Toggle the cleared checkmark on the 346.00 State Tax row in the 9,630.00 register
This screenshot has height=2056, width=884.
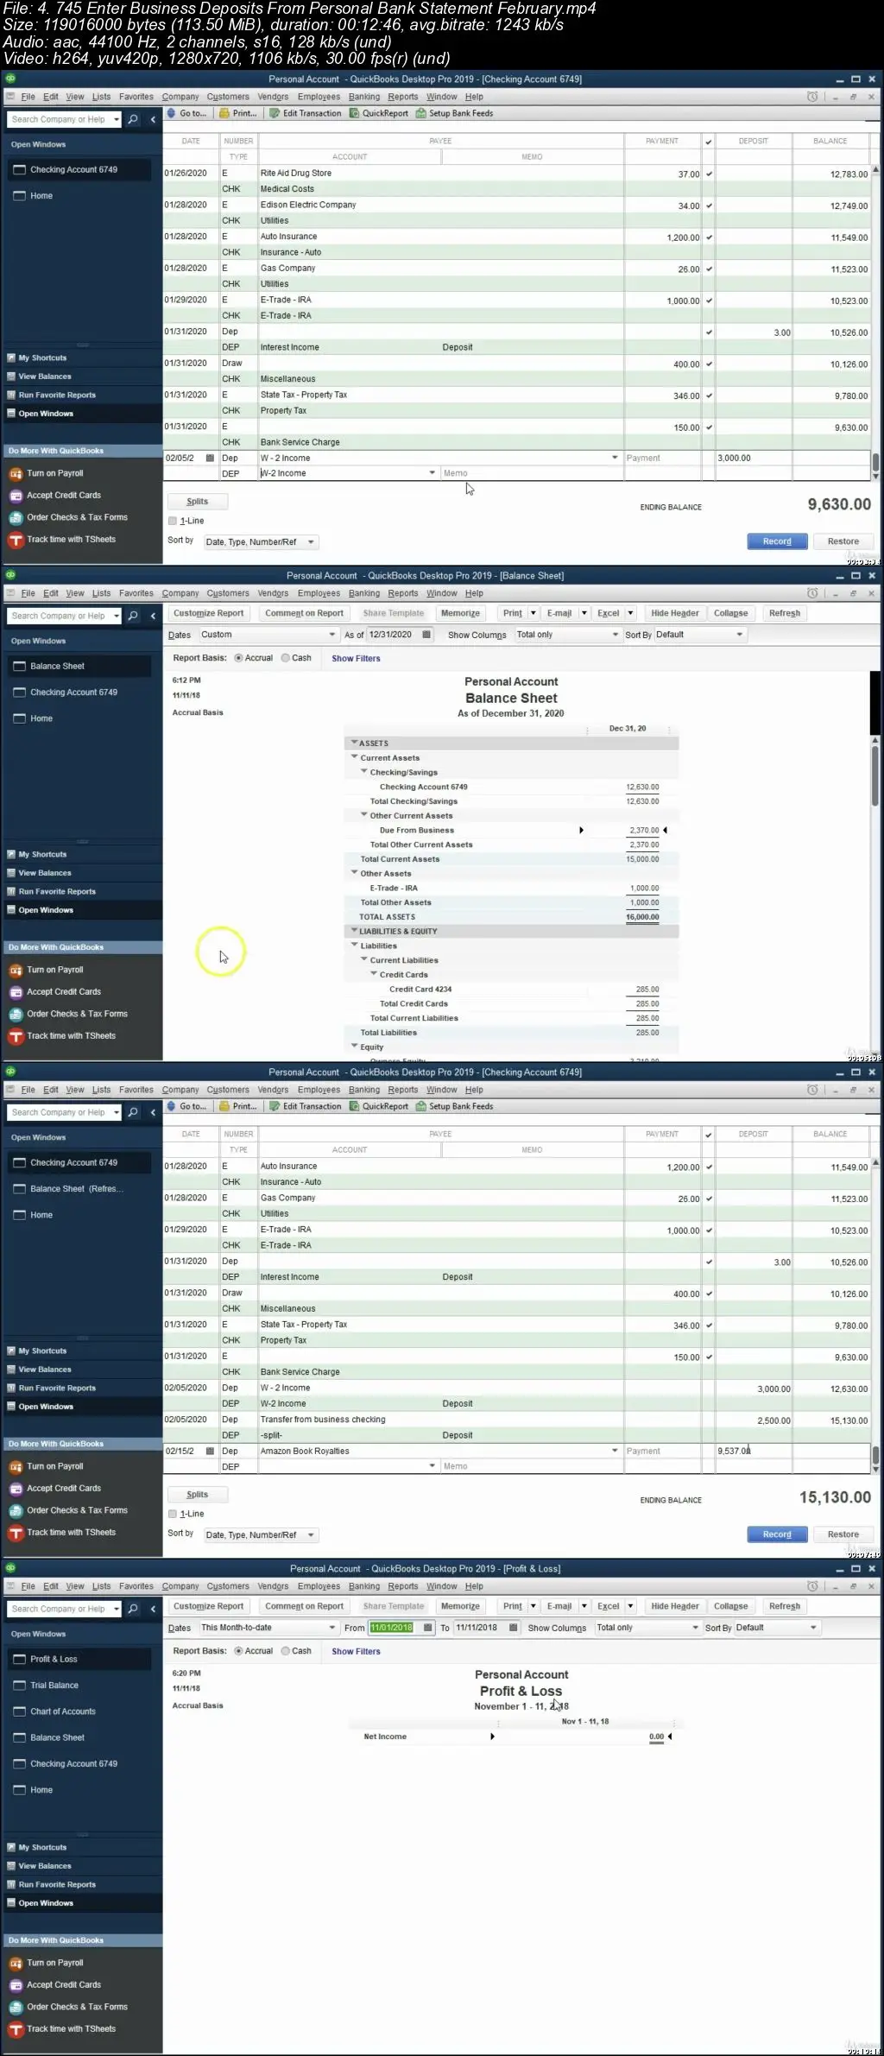click(709, 395)
